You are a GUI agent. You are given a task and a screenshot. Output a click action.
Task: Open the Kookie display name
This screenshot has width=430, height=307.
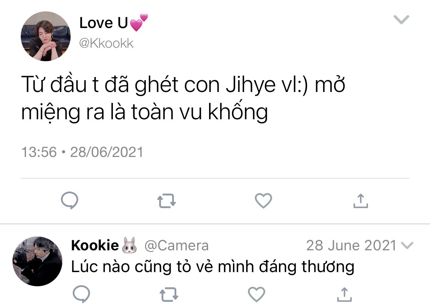(104, 245)
